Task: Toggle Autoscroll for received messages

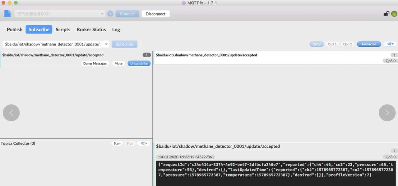Action: (x=369, y=44)
